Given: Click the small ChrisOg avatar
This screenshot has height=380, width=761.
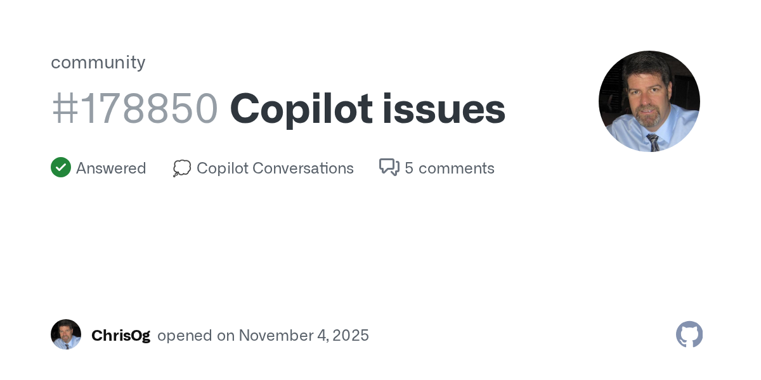Looking at the screenshot, I should pyautogui.click(x=66, y=334).
